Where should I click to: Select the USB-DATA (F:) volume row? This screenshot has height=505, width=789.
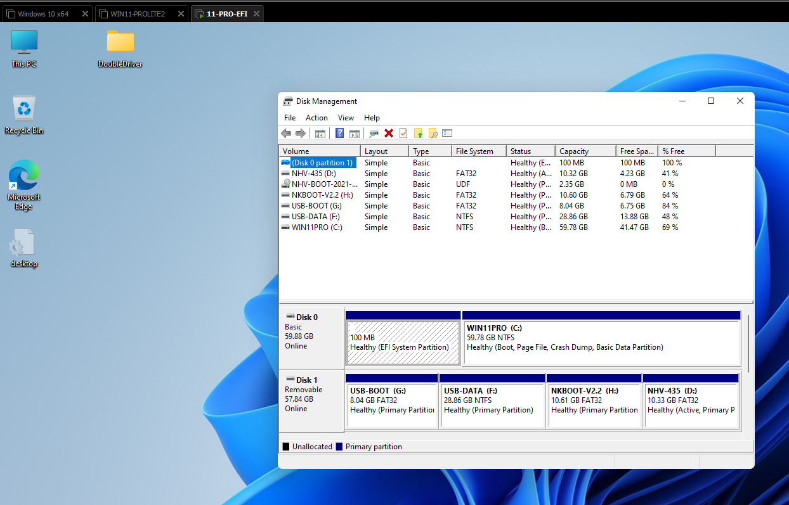(x=516, y=217)
